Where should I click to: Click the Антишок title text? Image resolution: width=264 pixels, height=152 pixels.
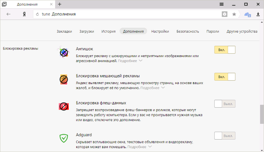84,49
